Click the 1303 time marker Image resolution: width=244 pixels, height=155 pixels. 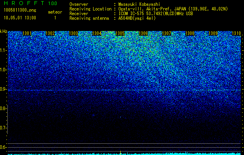73,33
